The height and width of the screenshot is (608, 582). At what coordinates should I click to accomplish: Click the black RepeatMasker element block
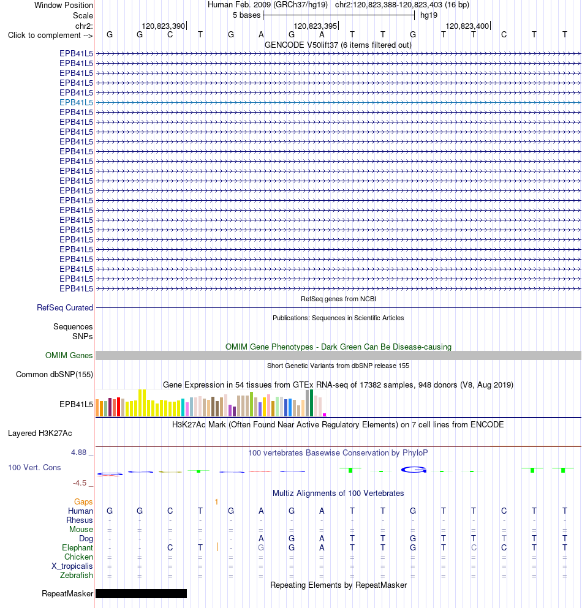click(x=142, y=594)
